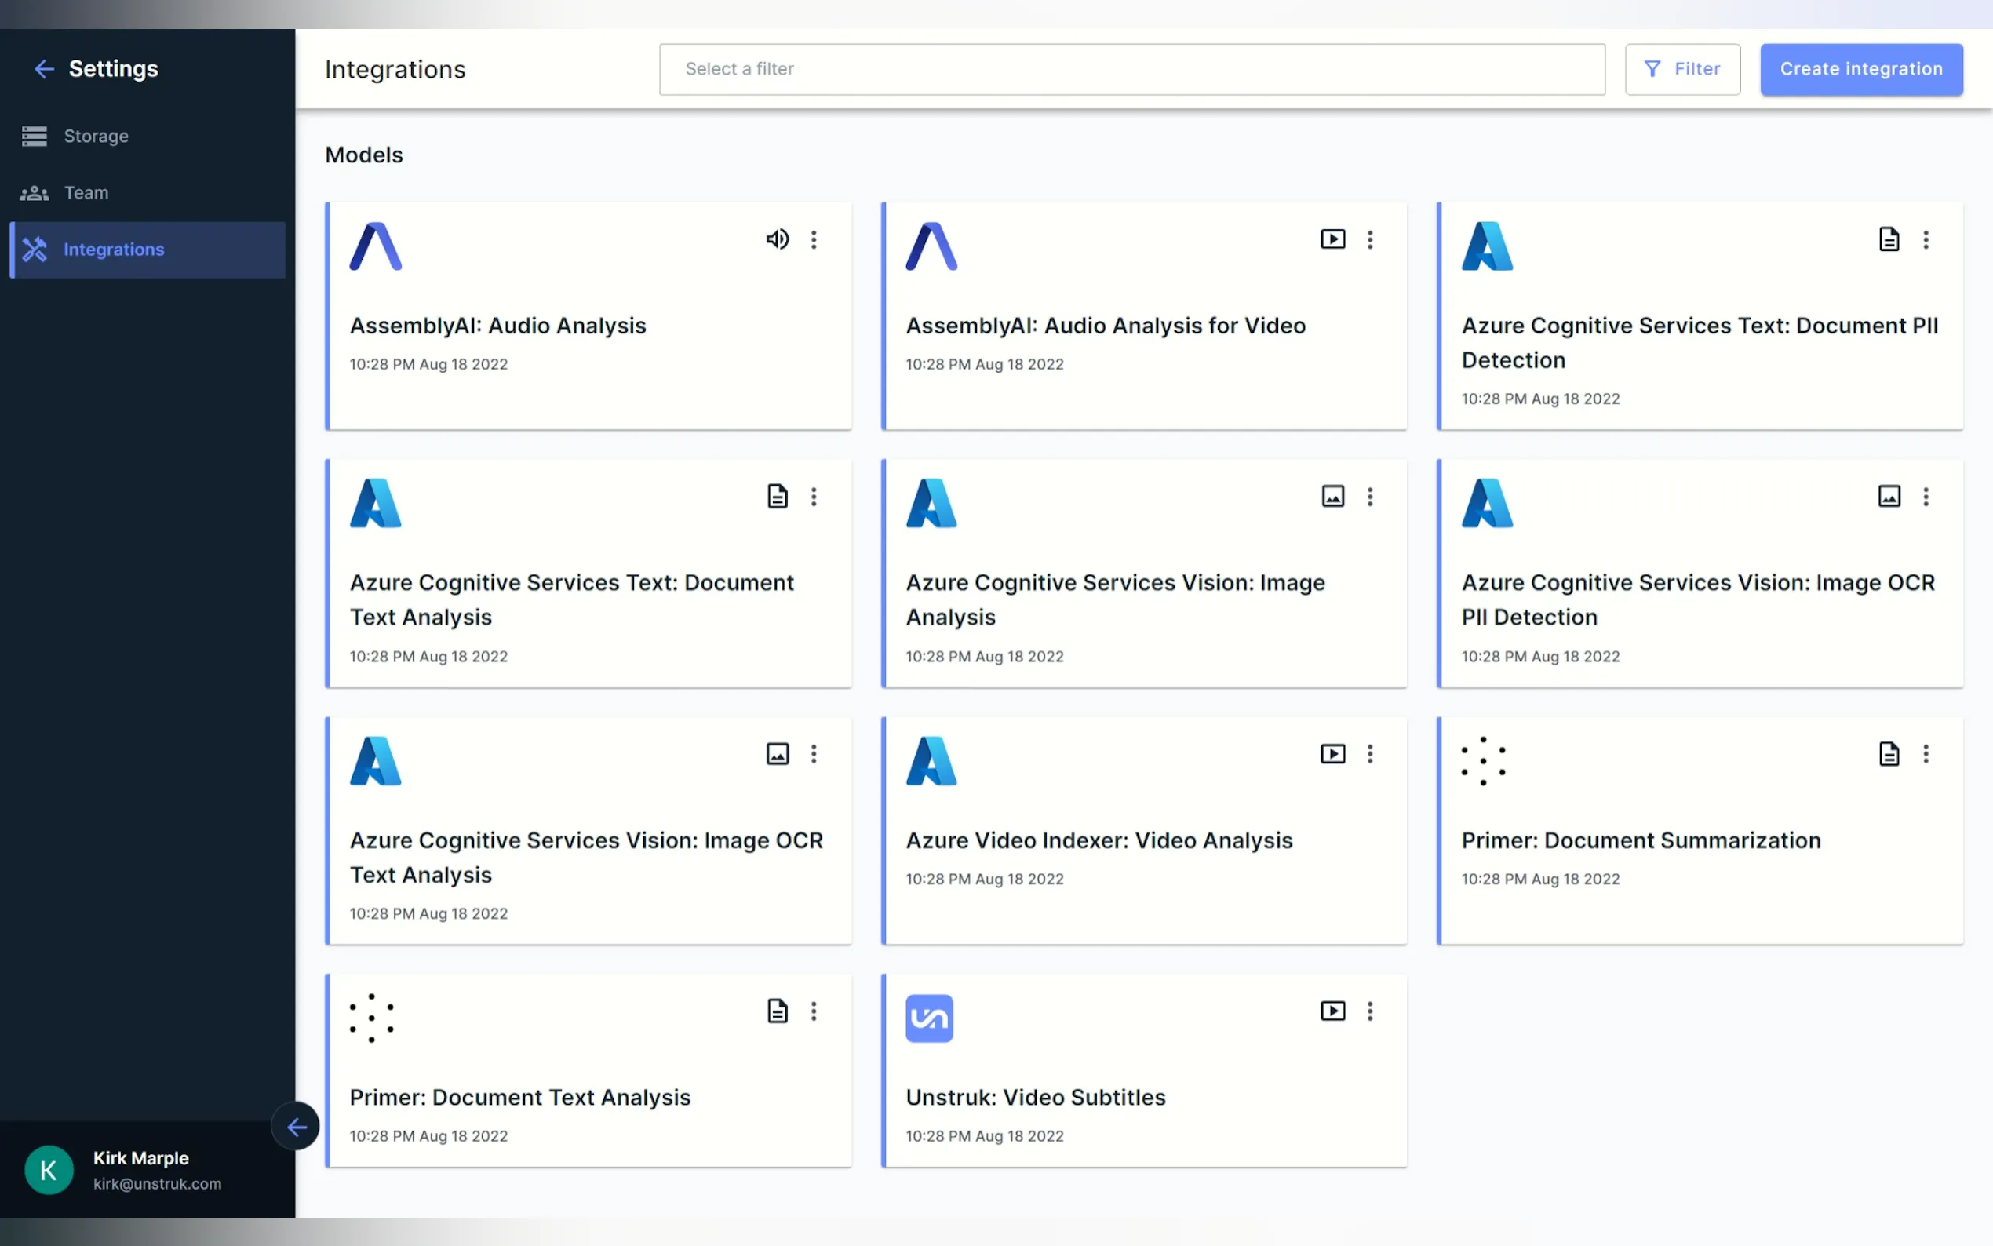1993x1246 pixels.
Task: Click audio speaker icon on AssemblyAI Audio Analysis
Action: pos(777,240)
